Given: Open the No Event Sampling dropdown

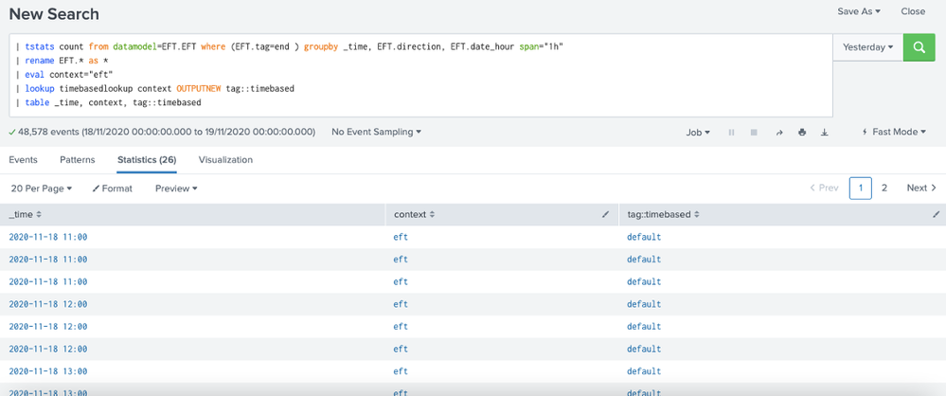Looking at the screenshot, I should tap(376, 133).
